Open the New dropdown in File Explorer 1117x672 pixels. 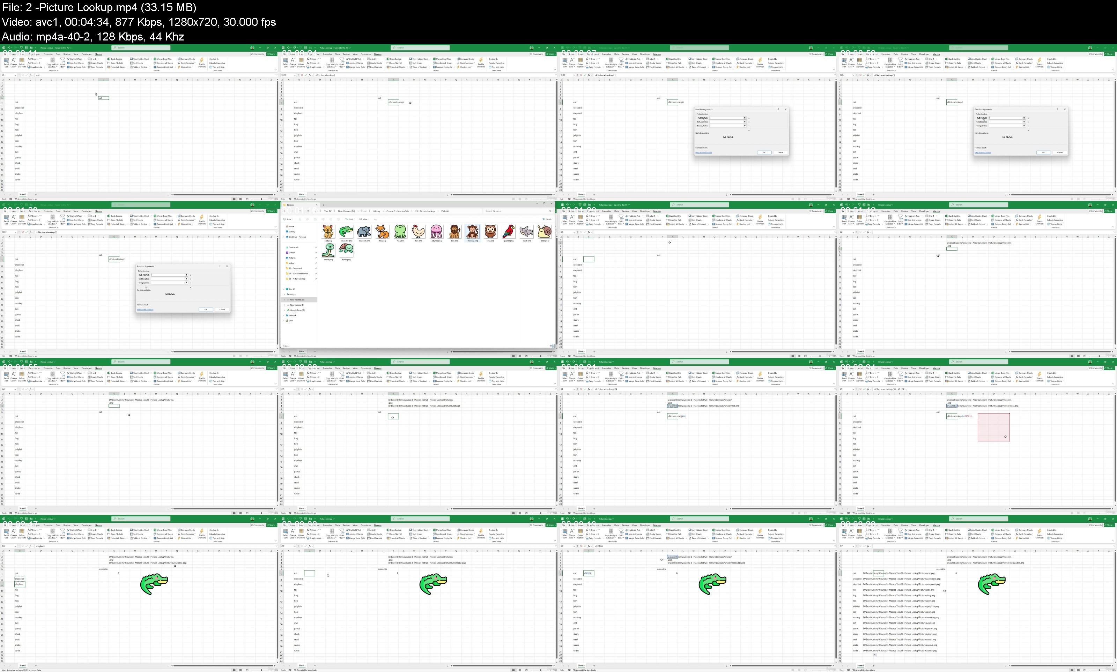pyautogui.click(x=289, y=219)
